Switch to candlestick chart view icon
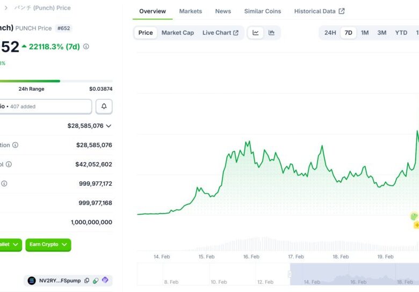The width and height of the screenshot is (419, 292). (272, 33)
